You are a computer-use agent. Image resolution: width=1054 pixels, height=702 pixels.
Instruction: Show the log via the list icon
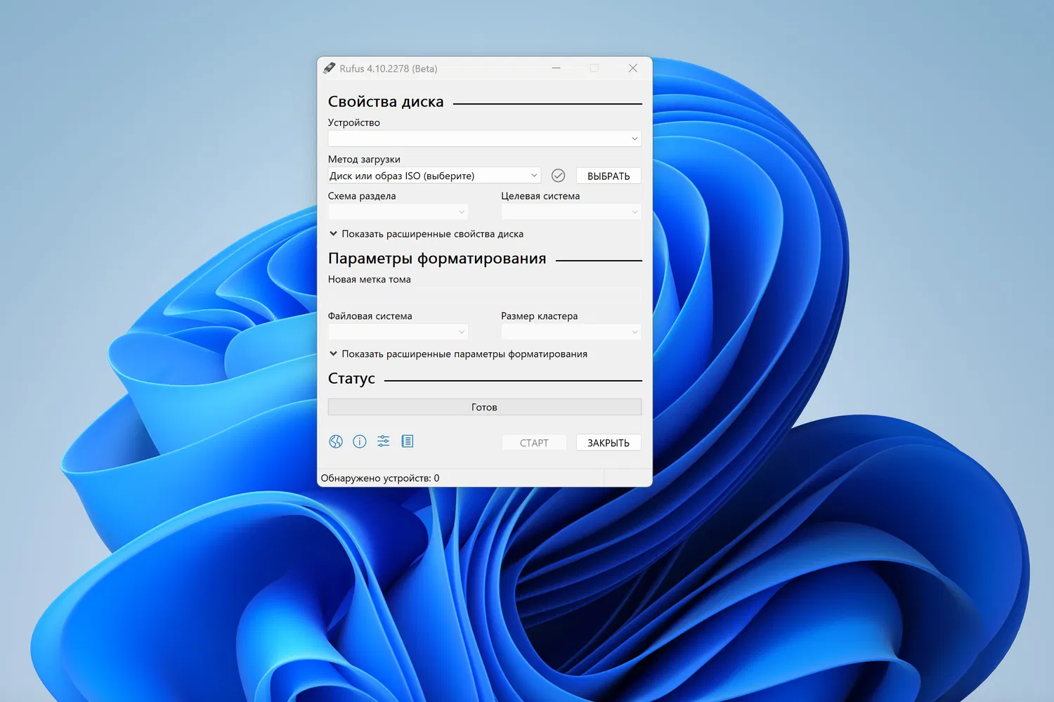click(408, 441)
